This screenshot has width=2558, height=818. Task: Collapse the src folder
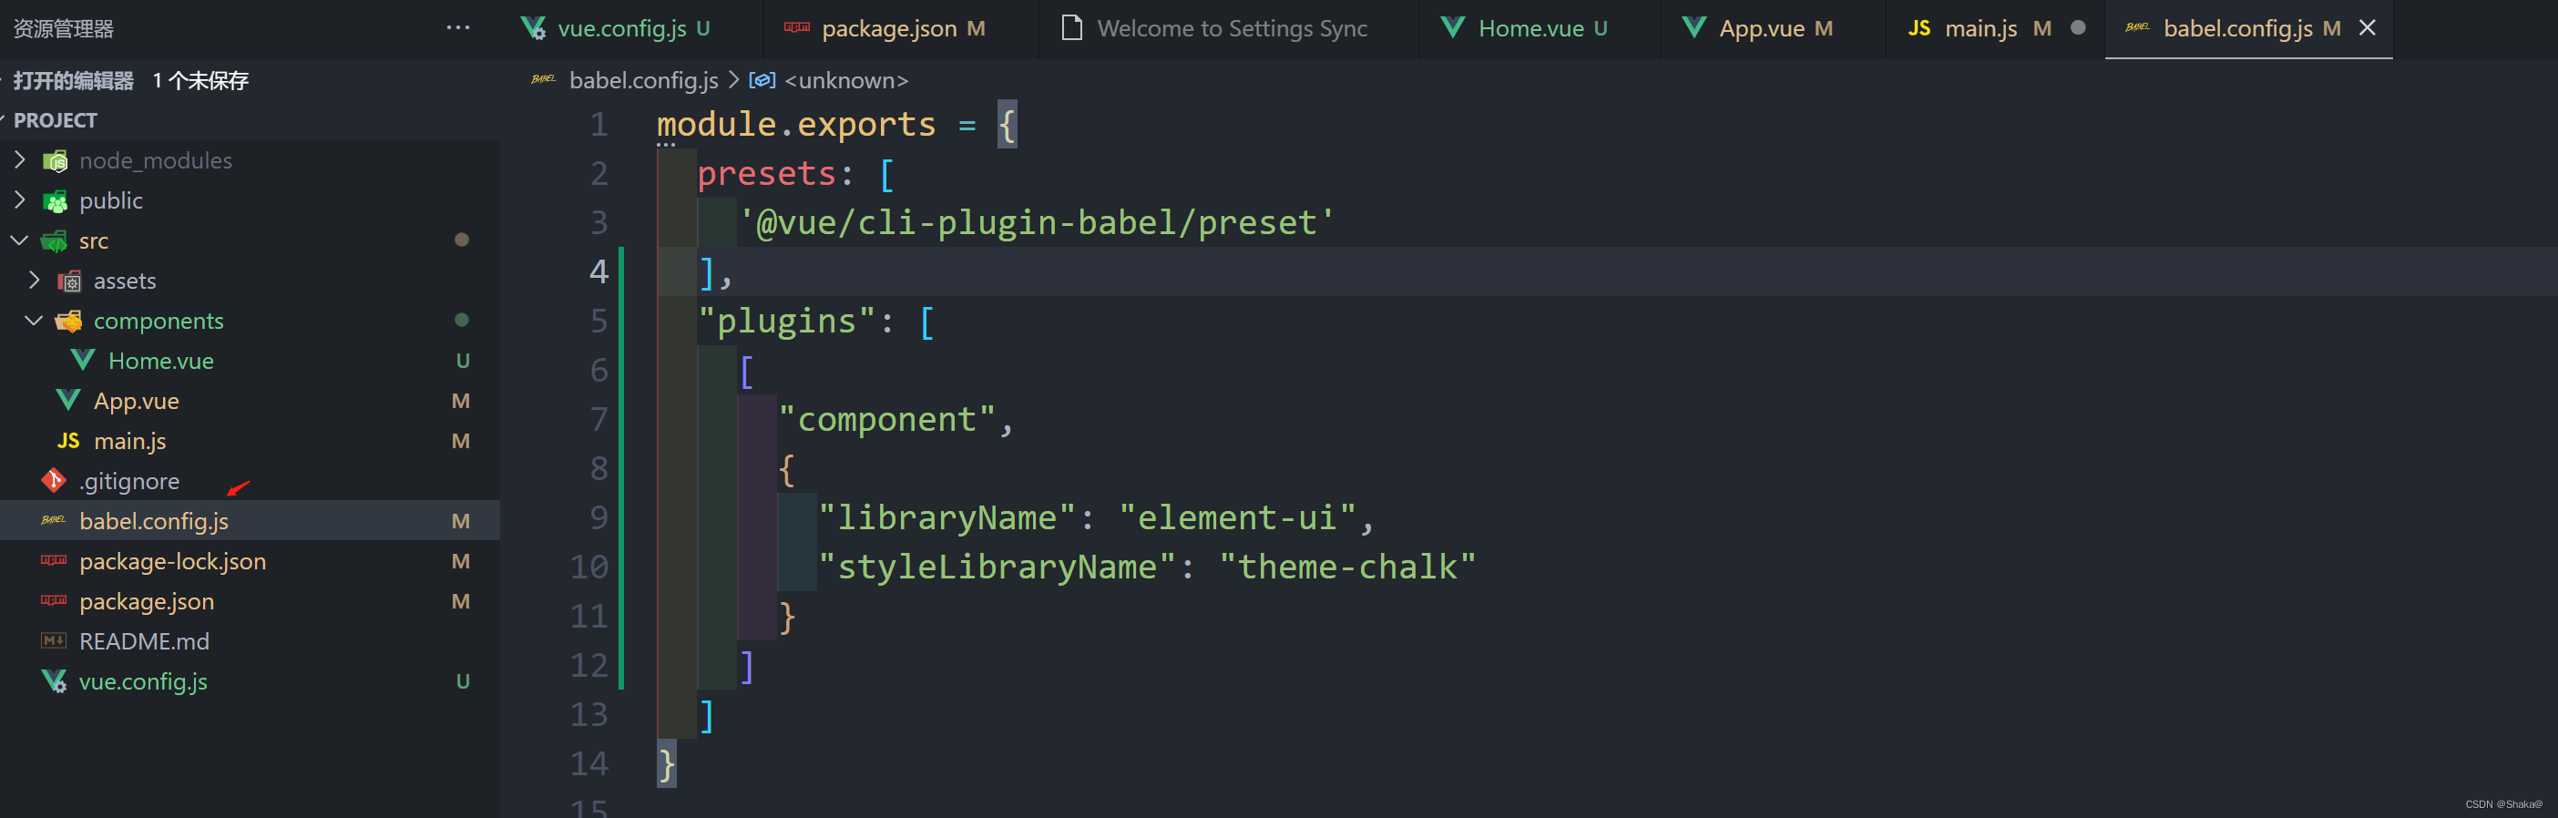pos(19,240)
